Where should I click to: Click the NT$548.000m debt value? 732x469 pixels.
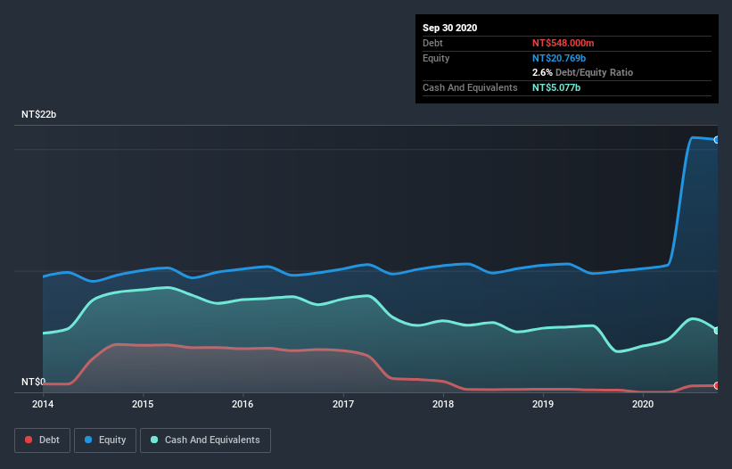pyautogui.click(x=563, y=43)
